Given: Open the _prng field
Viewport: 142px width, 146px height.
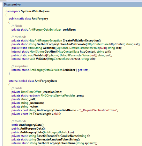Looking at the screenshot, I should (80, 95).
